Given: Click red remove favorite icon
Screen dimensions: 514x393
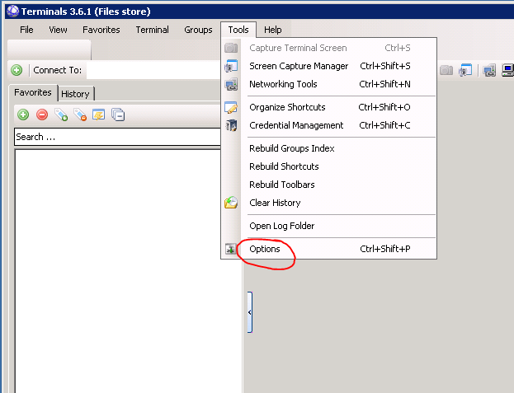Looking at the screenshot, I should [x=42, y=115].
